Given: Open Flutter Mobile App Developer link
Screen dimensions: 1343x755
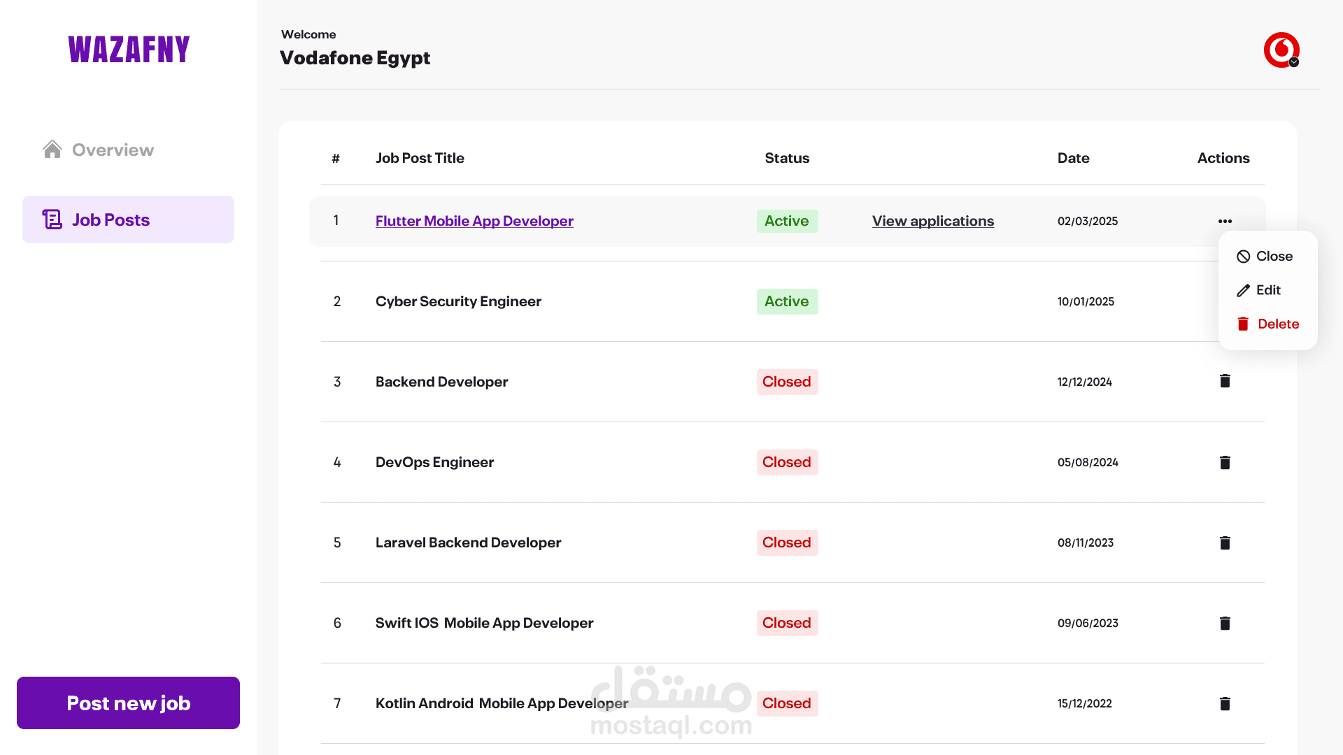Looking at the screenshot, I should 474,221.
